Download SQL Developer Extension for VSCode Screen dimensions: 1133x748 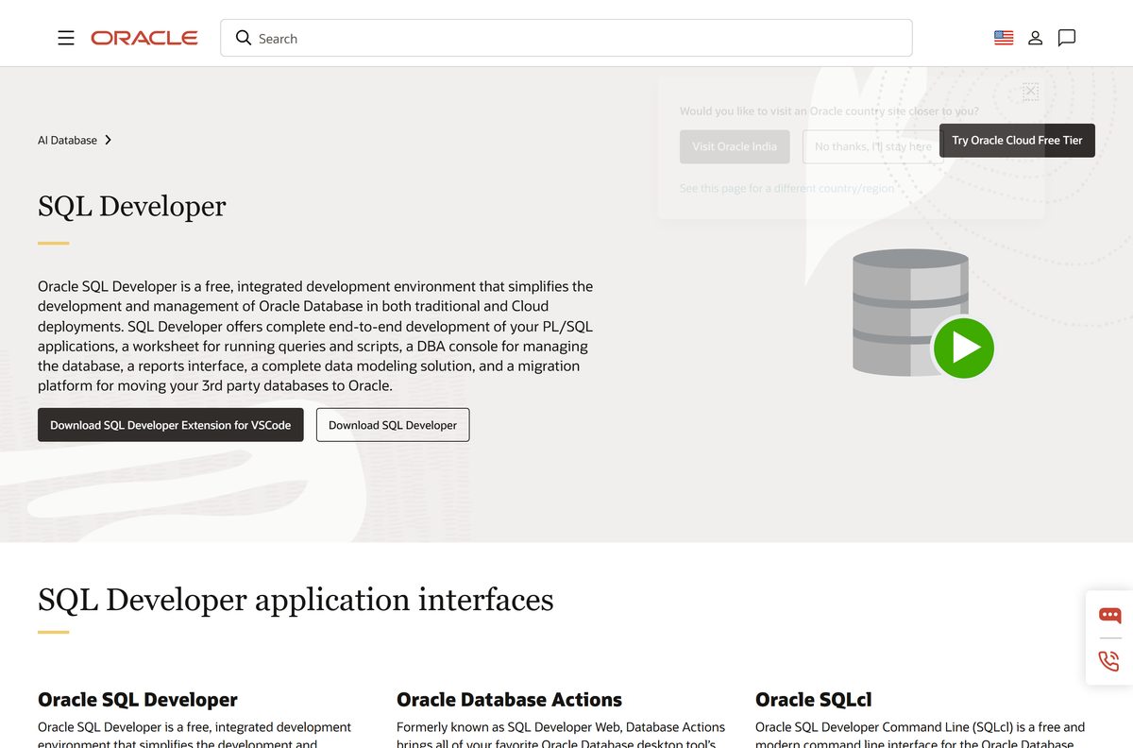[171, 425]
